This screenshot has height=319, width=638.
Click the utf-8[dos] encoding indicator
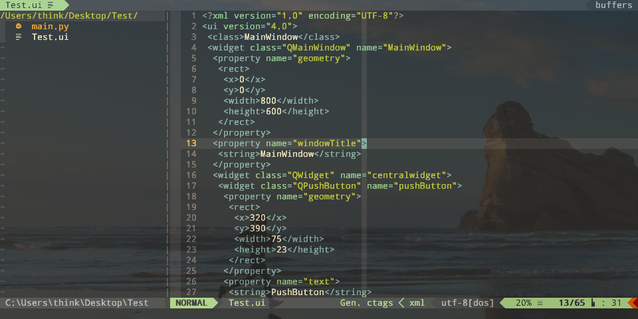[x=467, y=303]
